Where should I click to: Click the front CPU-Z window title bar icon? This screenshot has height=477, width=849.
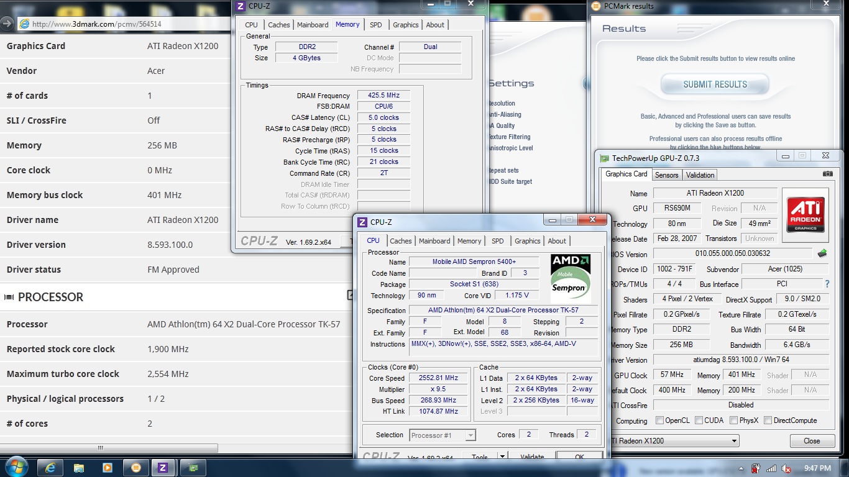coord(362,222)
